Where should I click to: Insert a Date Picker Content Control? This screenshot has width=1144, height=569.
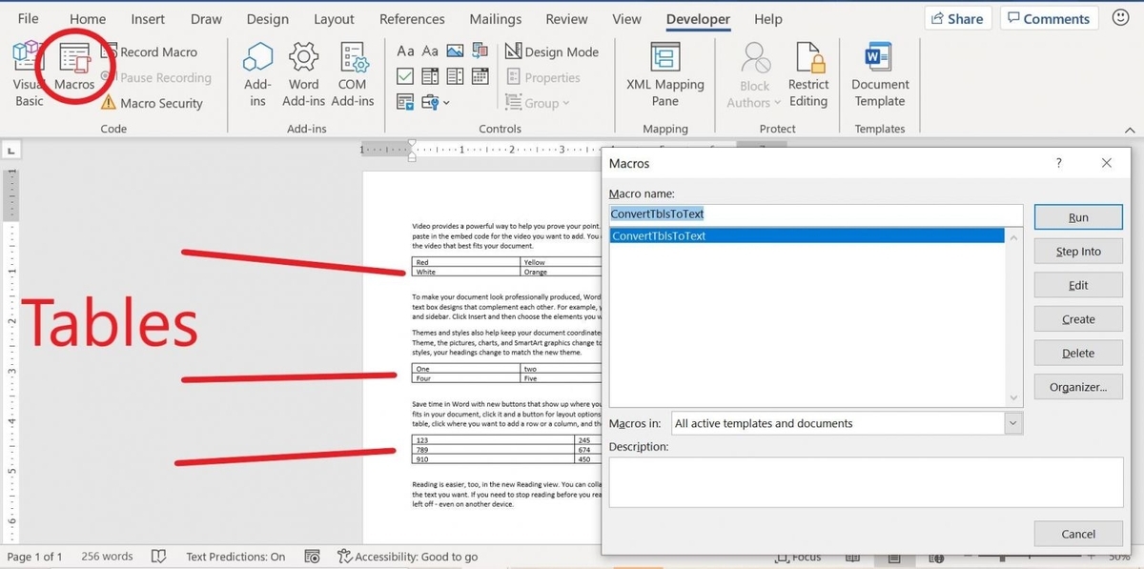(480, 76)
